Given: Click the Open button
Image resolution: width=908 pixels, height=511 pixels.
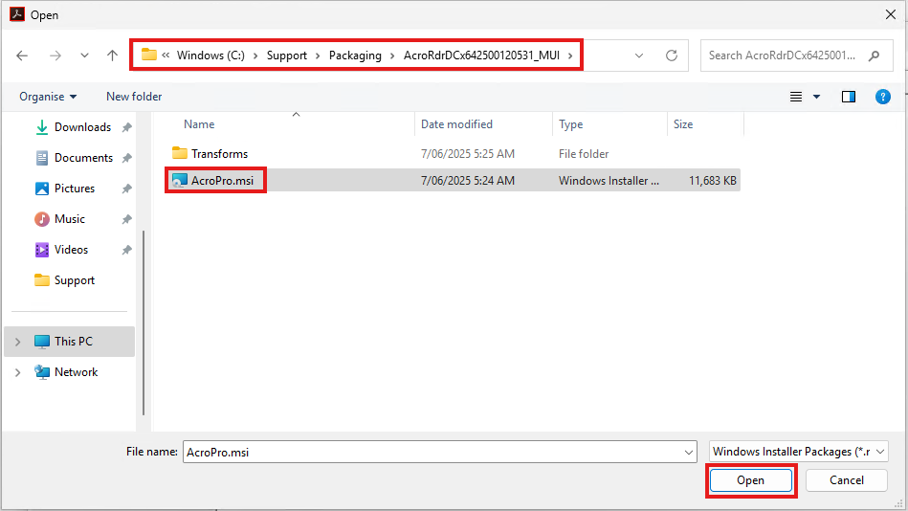Looking at the screenshot, I should (750, 480).
